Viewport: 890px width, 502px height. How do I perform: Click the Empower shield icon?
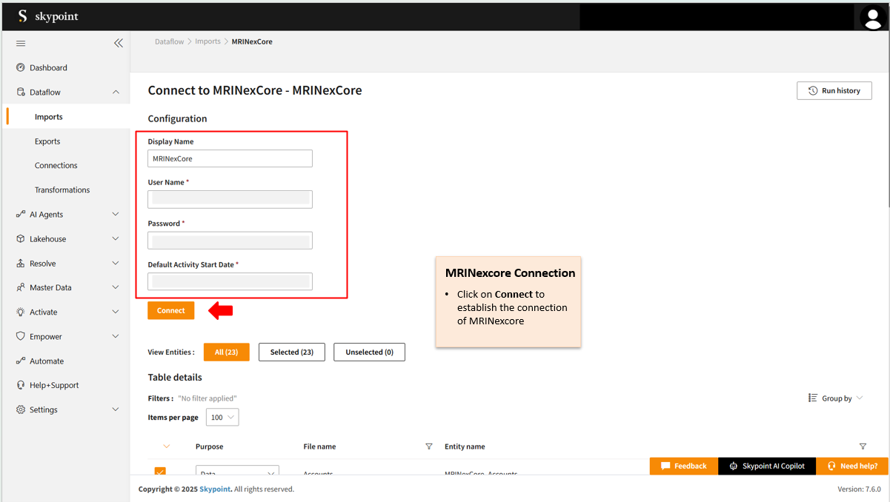point(20,336)
